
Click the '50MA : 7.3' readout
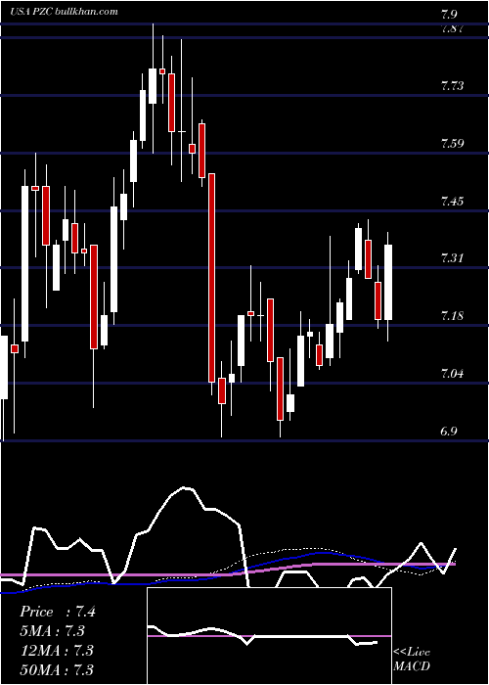point(57,669)
